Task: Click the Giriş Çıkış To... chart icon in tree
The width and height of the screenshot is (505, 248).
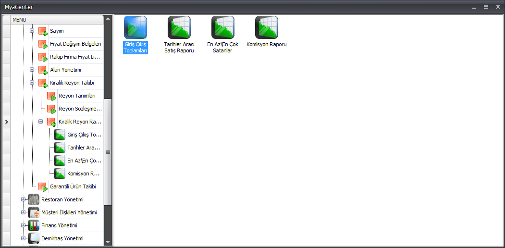Action: coord(60,135)
